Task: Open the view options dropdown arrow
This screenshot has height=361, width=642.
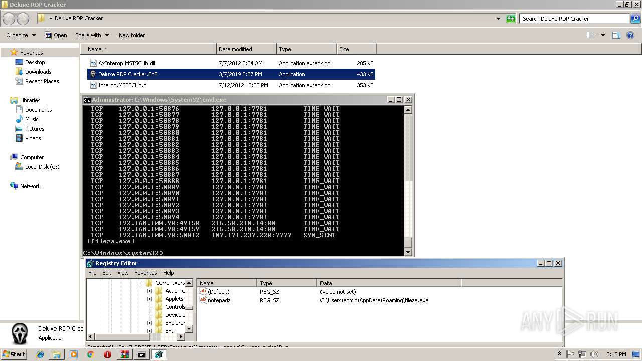Action: point(603,35)
